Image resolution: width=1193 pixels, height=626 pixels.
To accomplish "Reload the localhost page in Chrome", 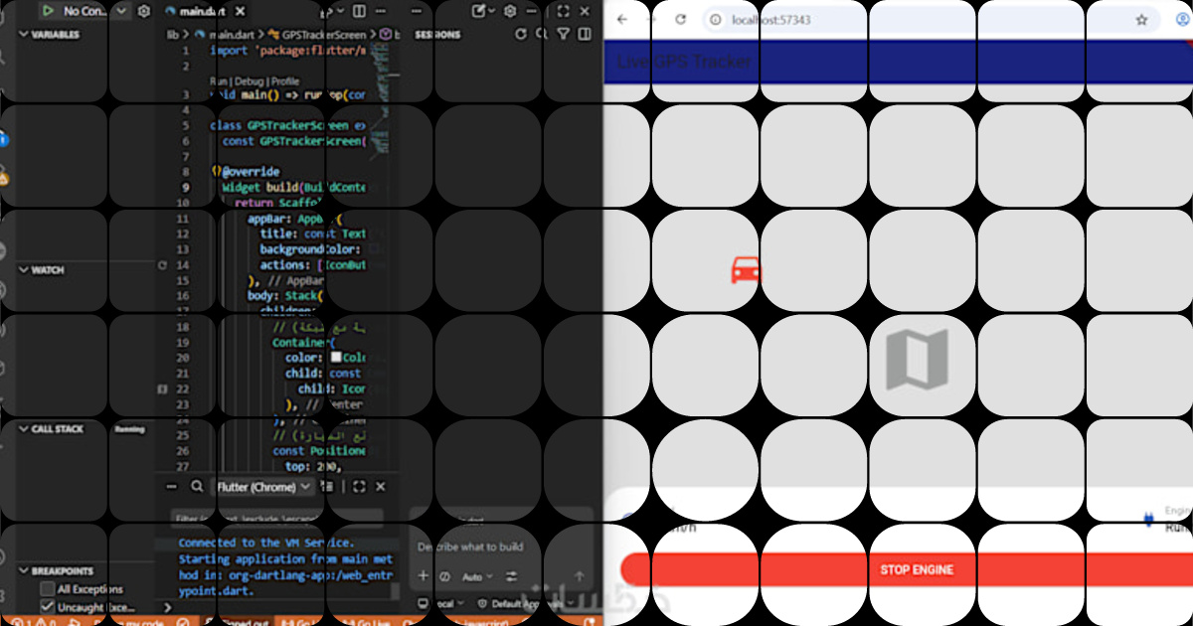I will tap(681, 19).
